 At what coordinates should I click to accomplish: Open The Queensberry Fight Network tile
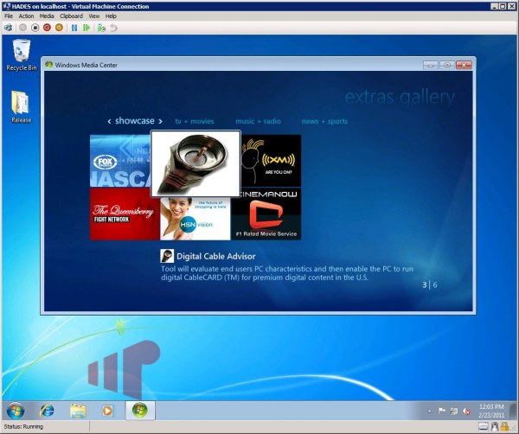coord(125,214)
